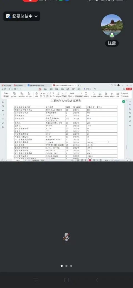The width and height of the screenshot is (133, 288).
Task: Click the plus zoom button in status bar
Action: click(127, 160)
